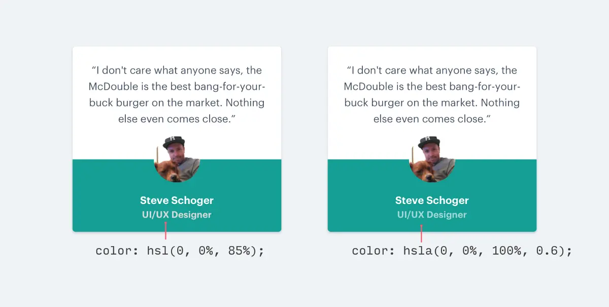Select Steve Schoger name in right card
Screen dimensions: 609x307
coord(432,200)
